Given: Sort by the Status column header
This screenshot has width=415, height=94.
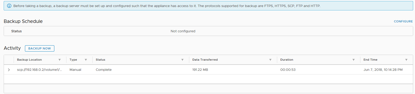Looking at the screenshot, I should click(x=101, y=60).
